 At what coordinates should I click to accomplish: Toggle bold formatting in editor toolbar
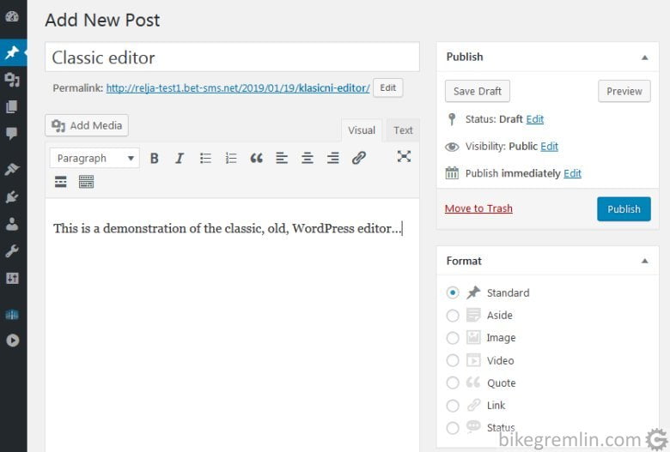point(155,159)
